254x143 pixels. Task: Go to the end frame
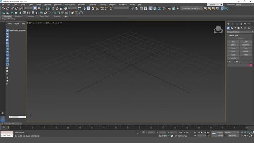pyautogui.click(x=208, y=133)
